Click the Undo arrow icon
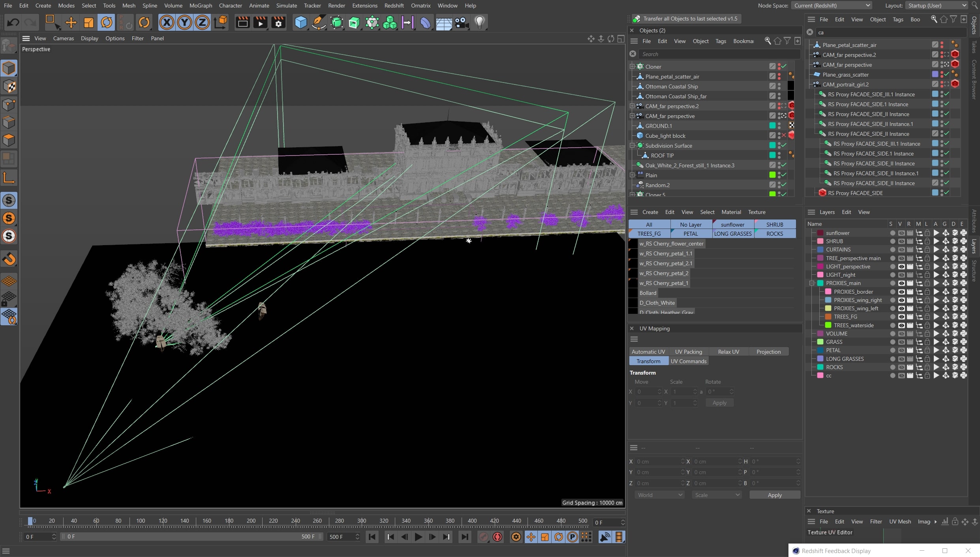 coord(13,22)
